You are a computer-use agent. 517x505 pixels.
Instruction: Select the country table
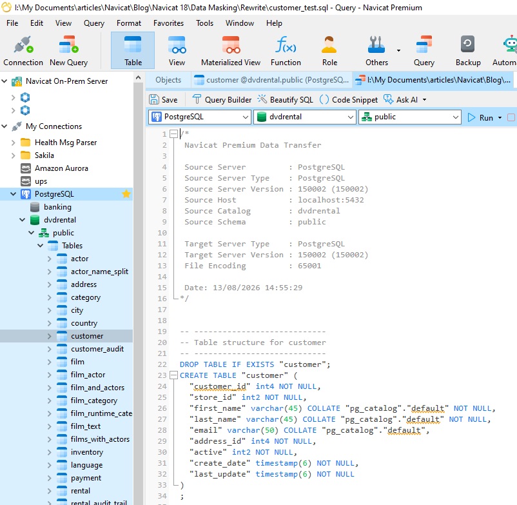tap(84, 323)
